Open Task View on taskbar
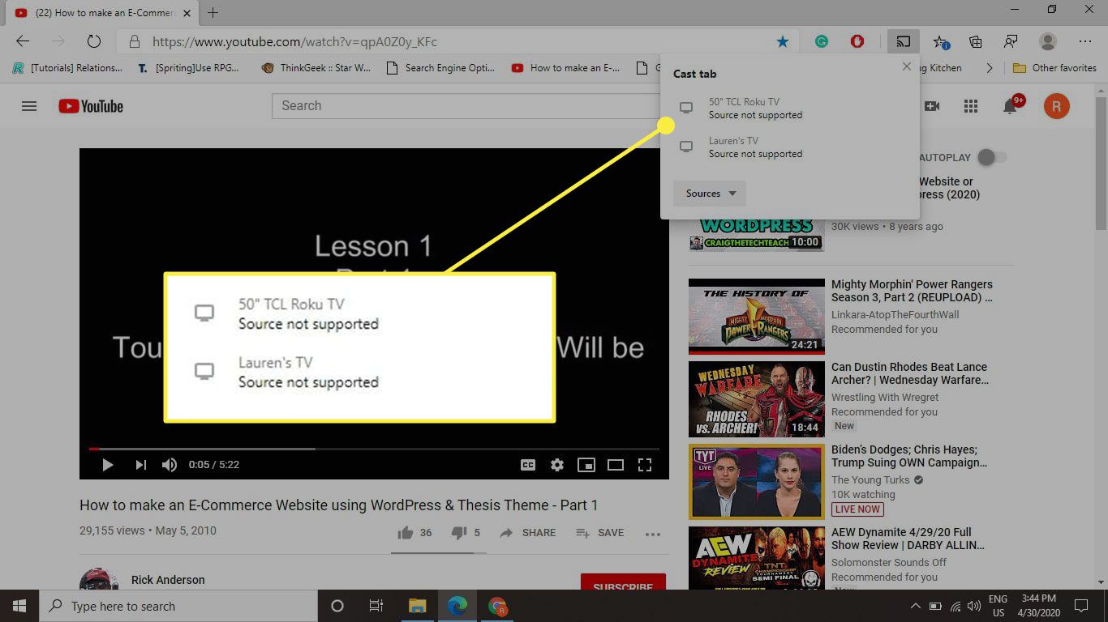This screenshot has width=1108, height=622. [x=376, y=606]
